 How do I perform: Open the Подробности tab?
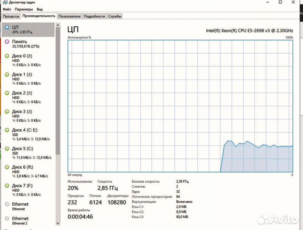94,16
